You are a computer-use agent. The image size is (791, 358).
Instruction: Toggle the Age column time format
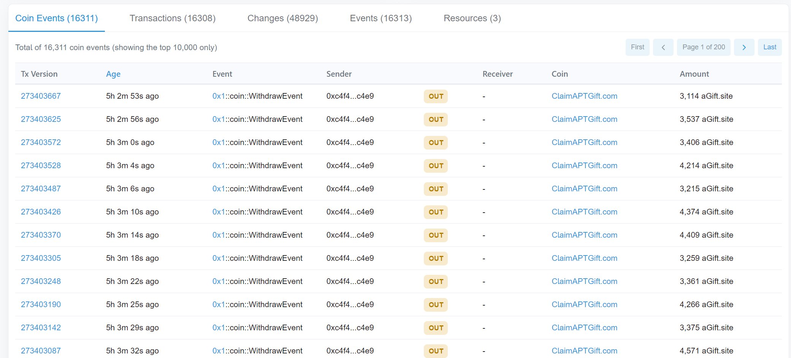click(113, 74)
